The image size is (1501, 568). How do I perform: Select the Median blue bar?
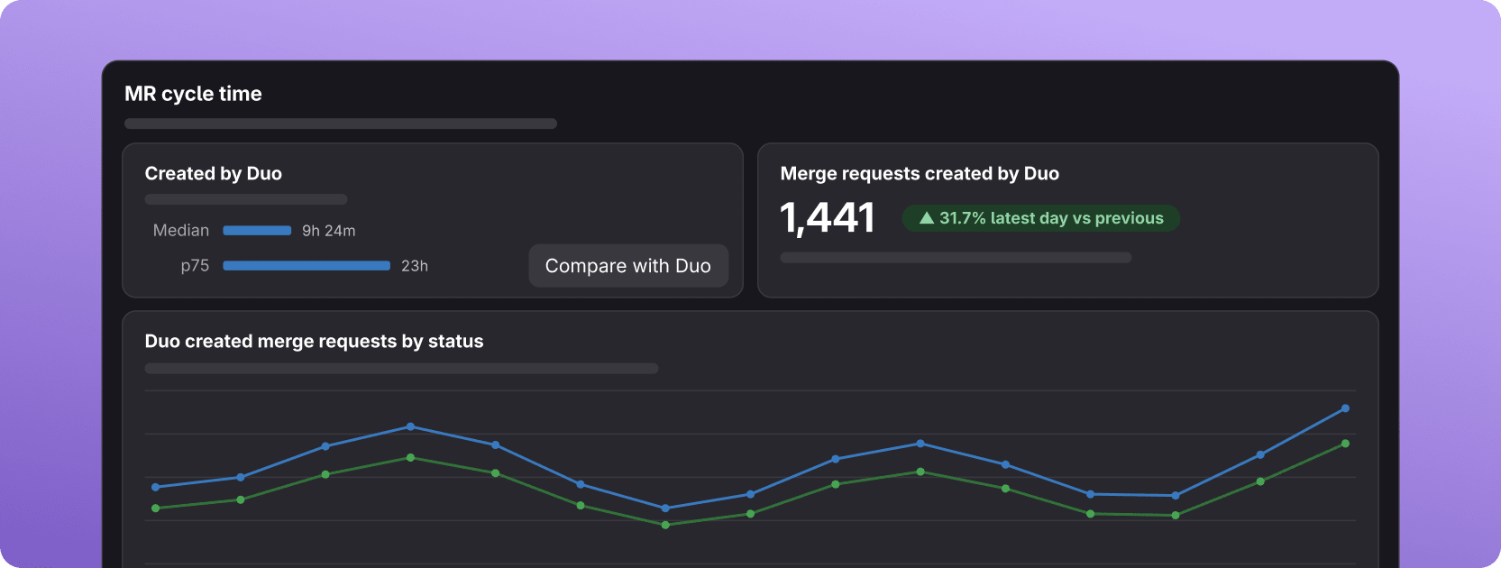(257, 231)
